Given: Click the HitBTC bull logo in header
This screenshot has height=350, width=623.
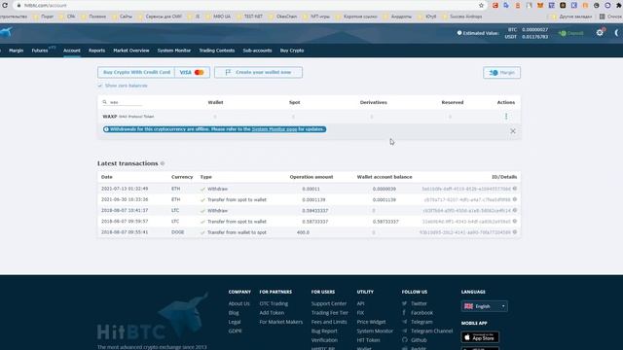Looking at the screenshot, I should point(6,32).
